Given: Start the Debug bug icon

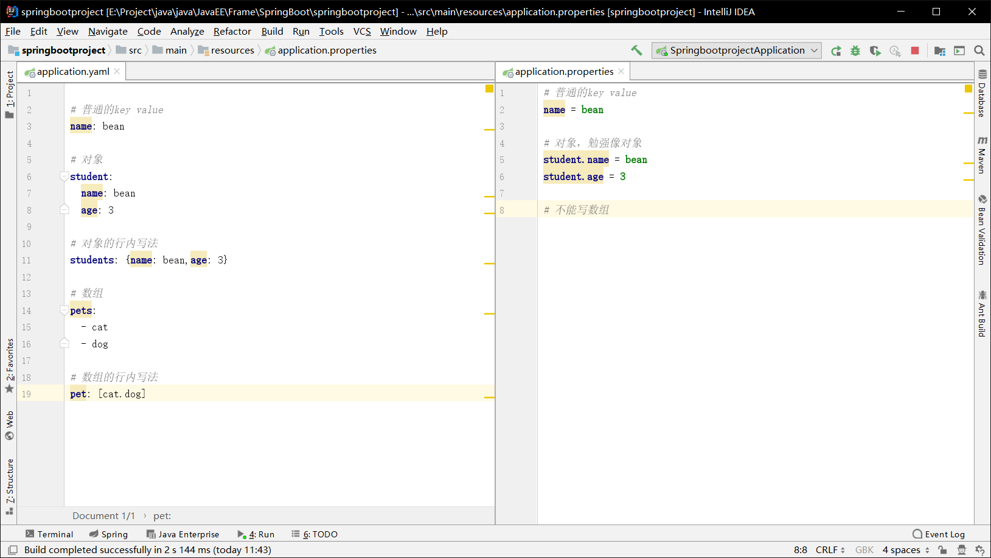Looking at the screenshot, I should click(x=855, y=51).
